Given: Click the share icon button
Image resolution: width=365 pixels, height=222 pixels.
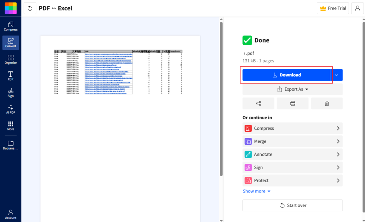Looking at the screenshot, I should point(258,103).
